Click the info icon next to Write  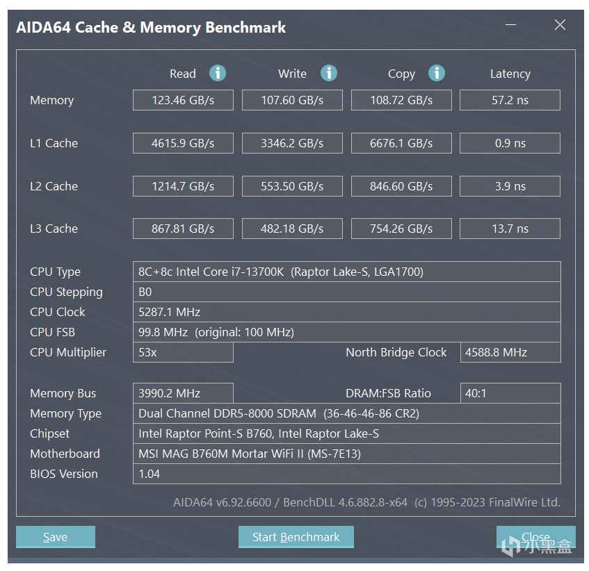click(329, 73)
